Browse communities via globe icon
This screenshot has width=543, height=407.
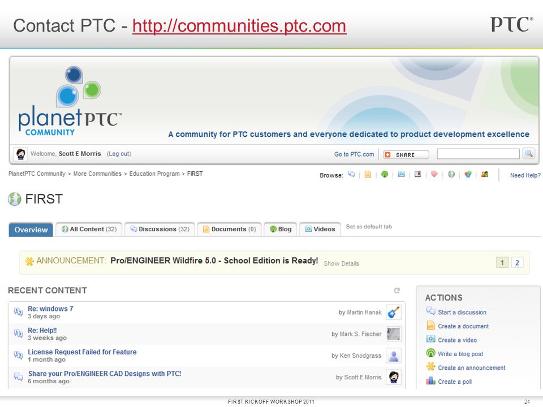click(x=451, y=174)
